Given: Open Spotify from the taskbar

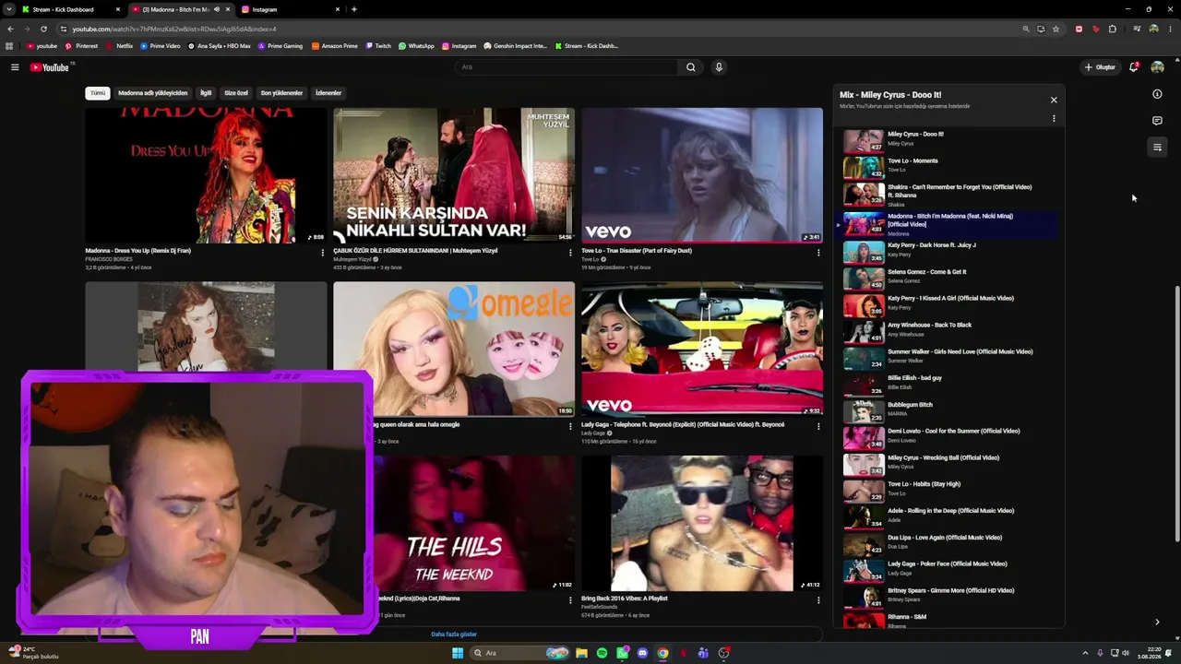Looking at the screenshot, I should [602, 653].
